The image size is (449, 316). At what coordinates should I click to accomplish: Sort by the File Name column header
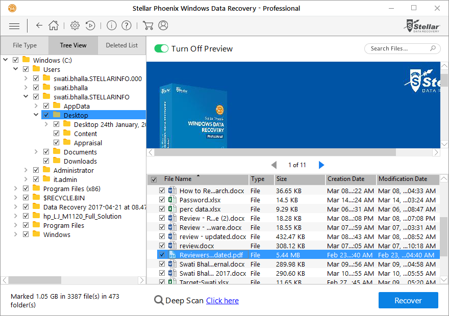point(198,179)
